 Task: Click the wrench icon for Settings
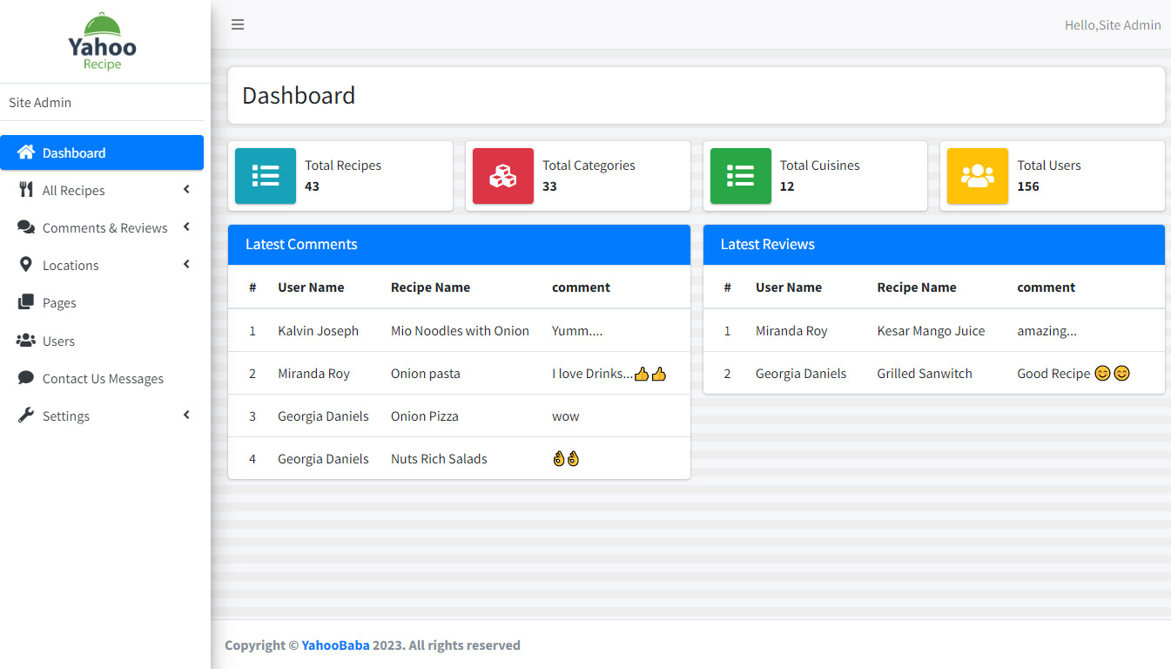(26, 416)
